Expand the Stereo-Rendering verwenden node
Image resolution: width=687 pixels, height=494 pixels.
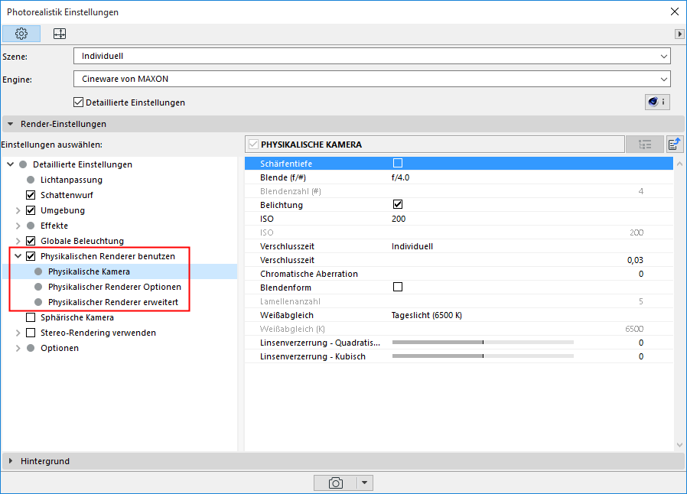coord(18,333)
